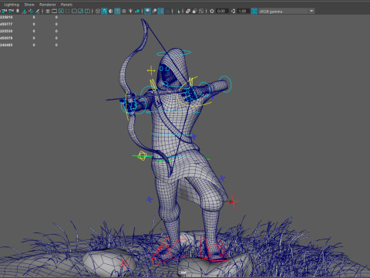Select the cyan circle control at the elbow tip
Screen dimensions: 370x278
click(225, 83)
